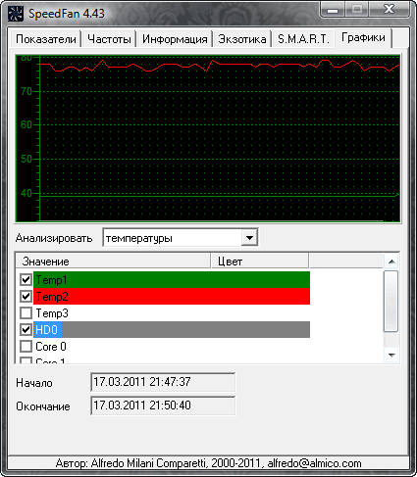Open the Анализировать dropdown arrow

point(249,238)
